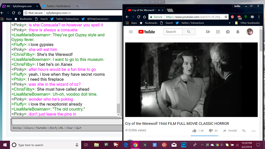
Task: Open Mail app from taskbar
Action: pyautogui.click(x=174, y=145)
